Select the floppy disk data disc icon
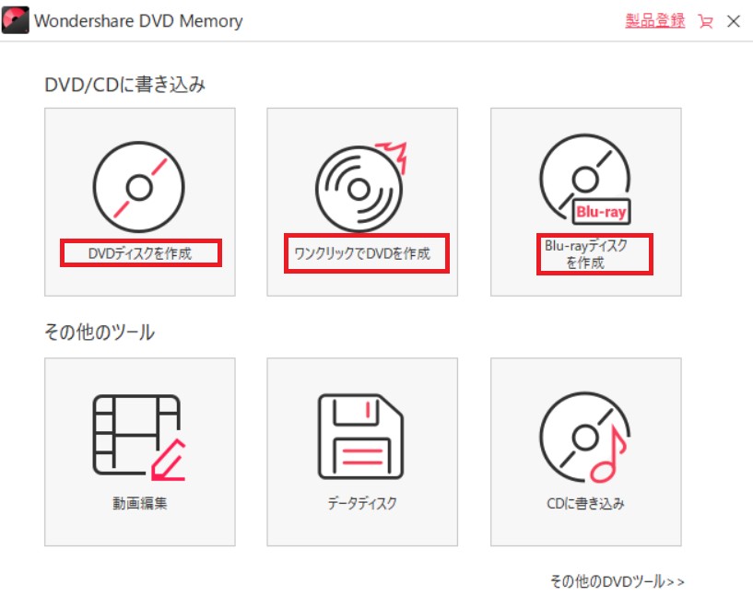This screenshot has height=608, width=753. [x=361, y=437]
